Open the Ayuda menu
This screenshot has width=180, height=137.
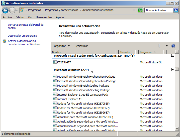click(x=60, y=17)
